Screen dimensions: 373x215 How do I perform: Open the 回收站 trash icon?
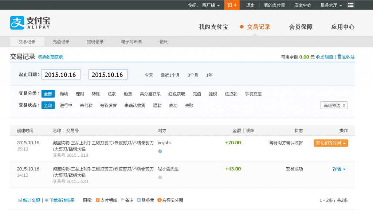point(341,57)
